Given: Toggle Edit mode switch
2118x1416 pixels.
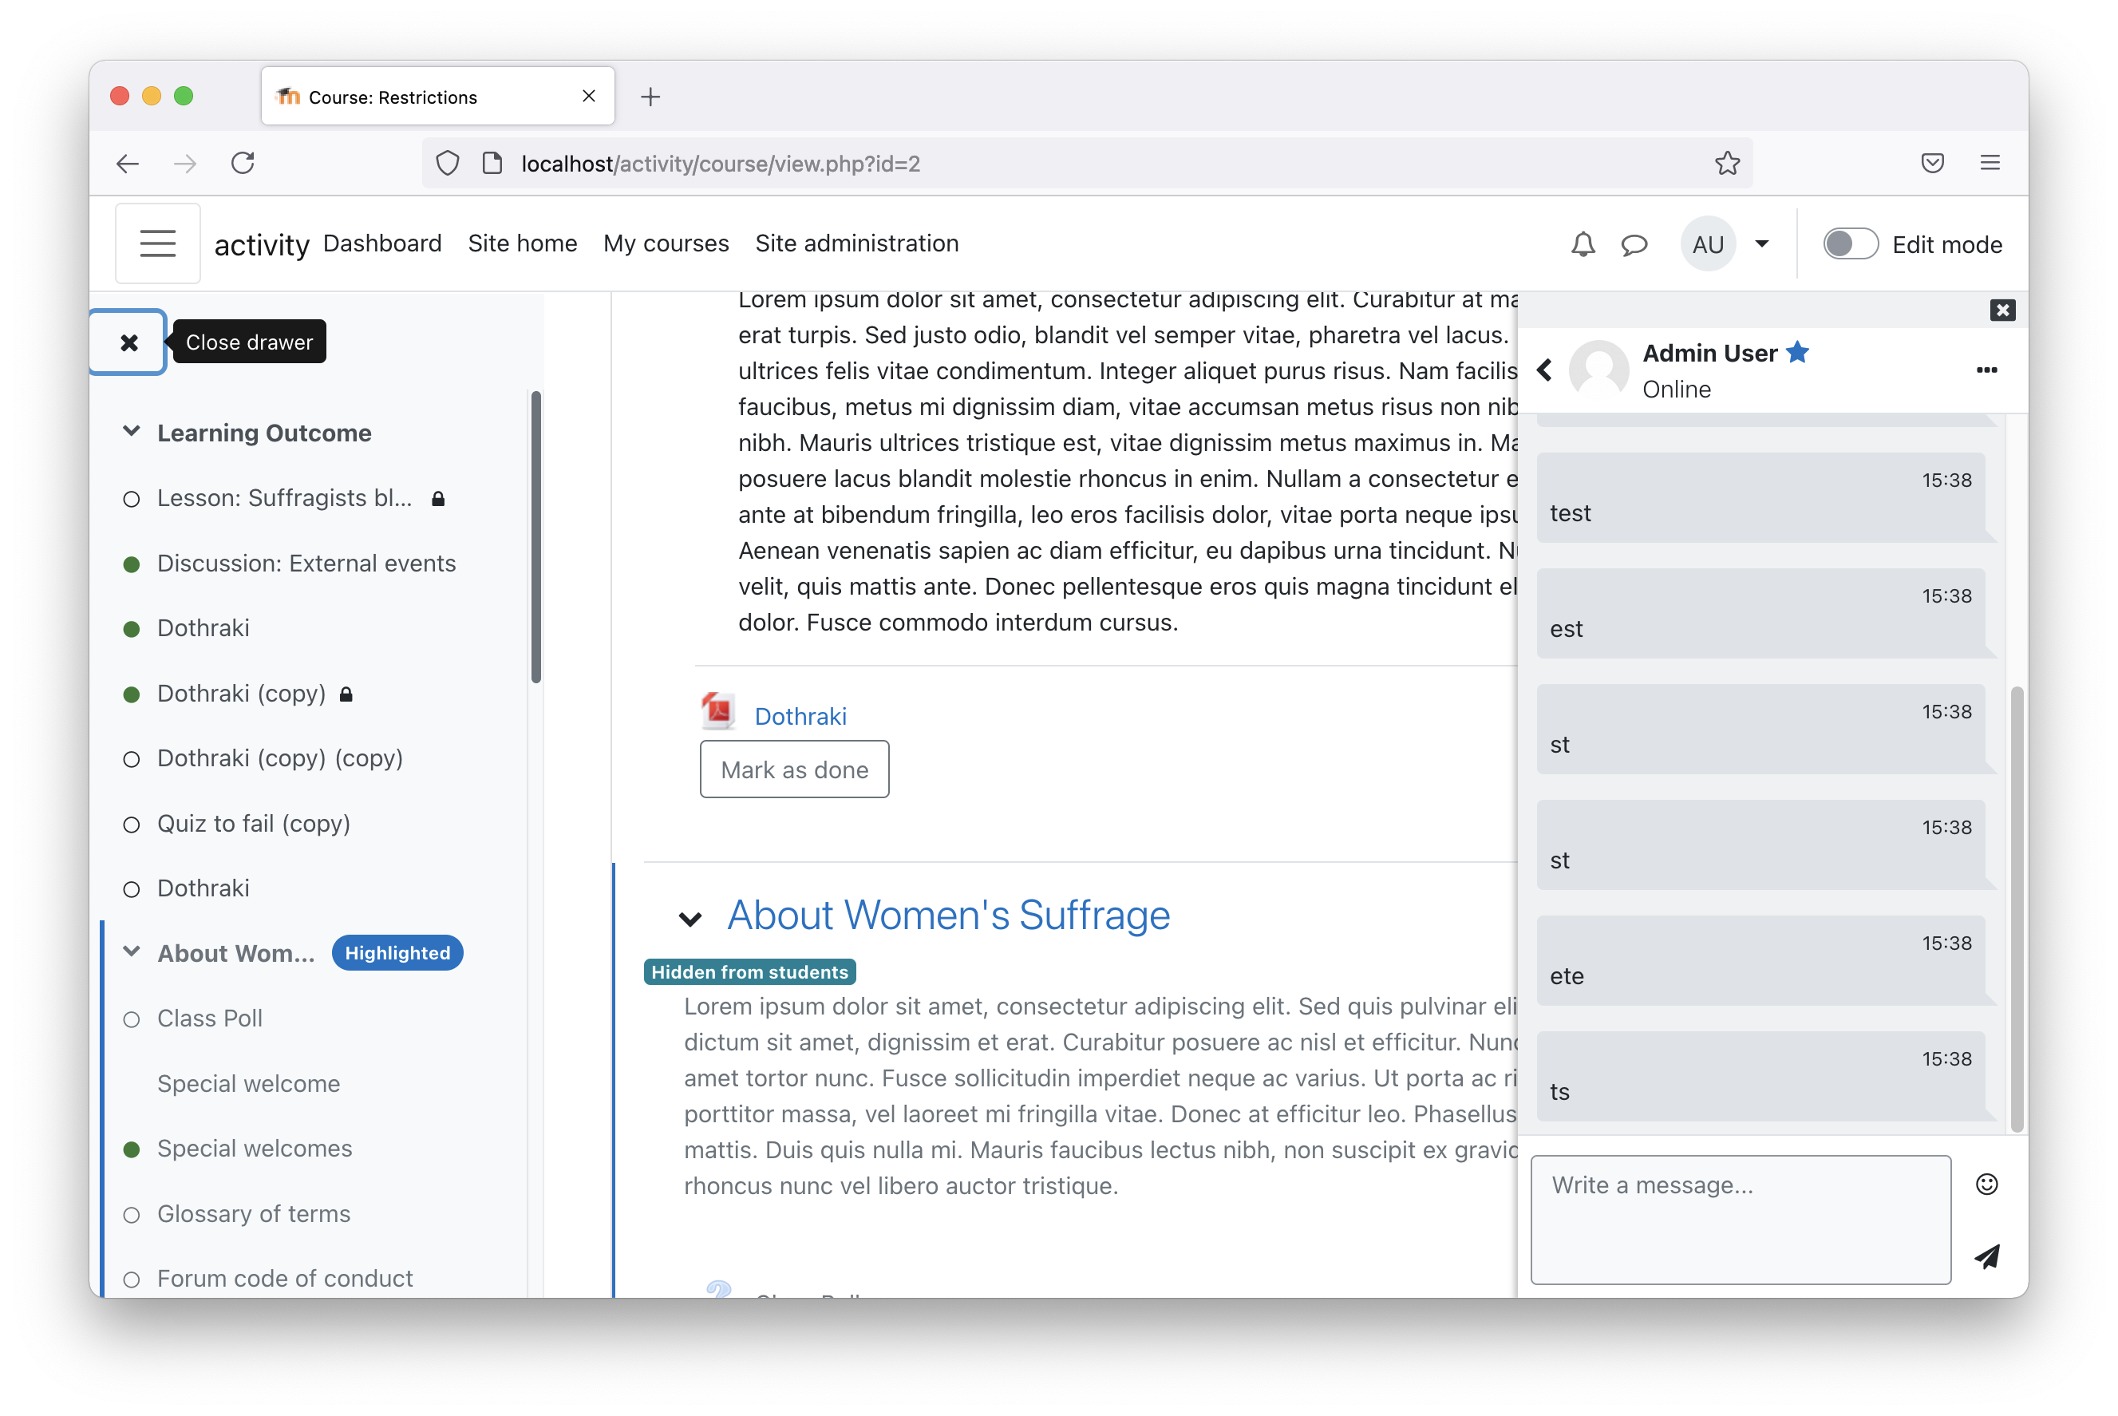Looking at the screenshot, I should 1850,243.
